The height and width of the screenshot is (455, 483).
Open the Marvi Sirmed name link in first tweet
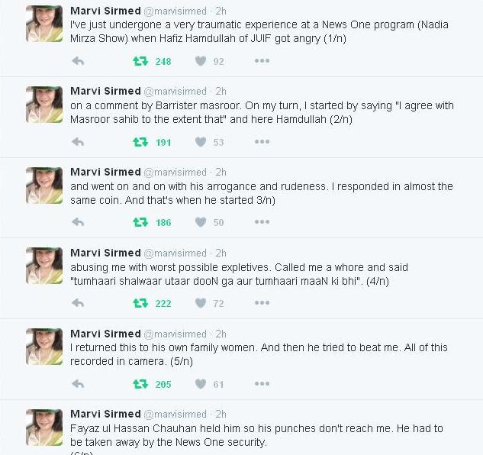[105, 11]
